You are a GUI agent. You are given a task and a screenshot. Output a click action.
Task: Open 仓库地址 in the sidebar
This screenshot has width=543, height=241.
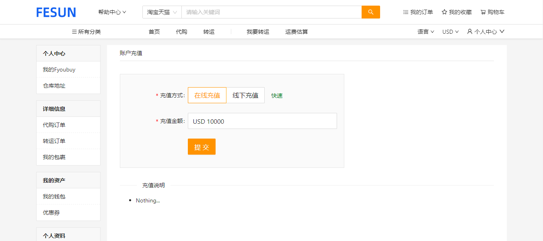54,86
